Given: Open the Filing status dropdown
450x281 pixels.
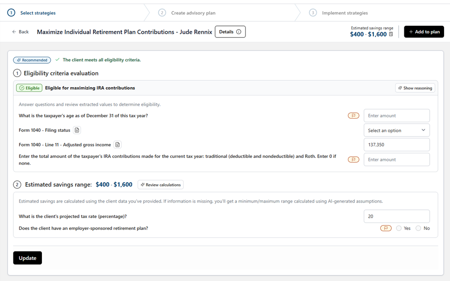Looking at the screenshot, I should (396, 130).
